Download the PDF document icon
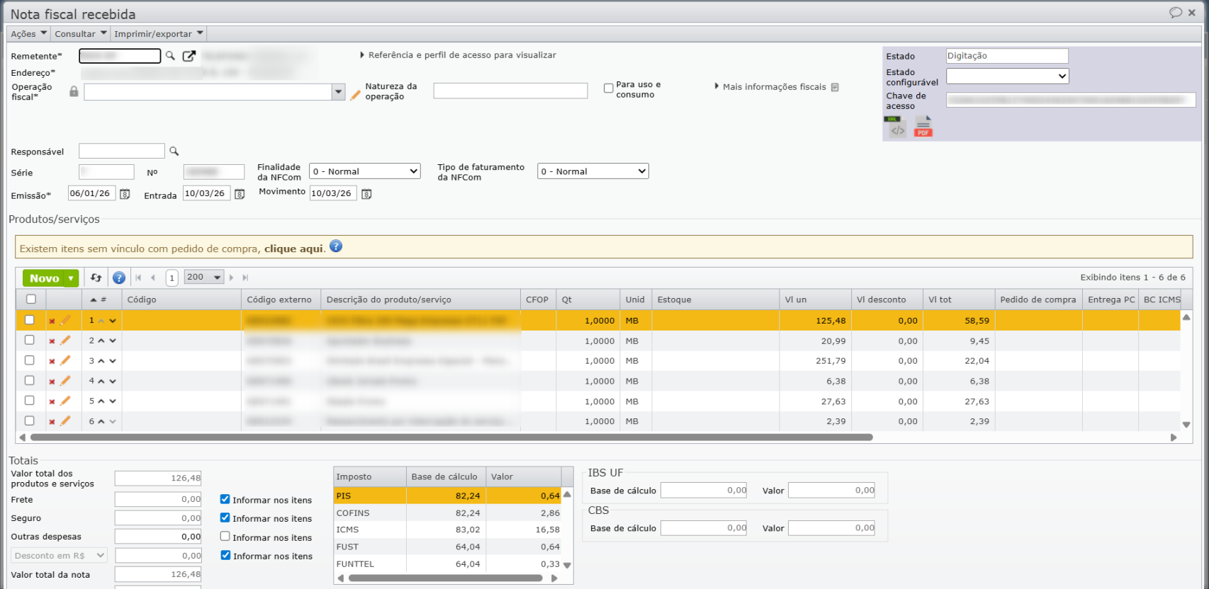This screenshot has height=589, width=1209. pos(923,127)
